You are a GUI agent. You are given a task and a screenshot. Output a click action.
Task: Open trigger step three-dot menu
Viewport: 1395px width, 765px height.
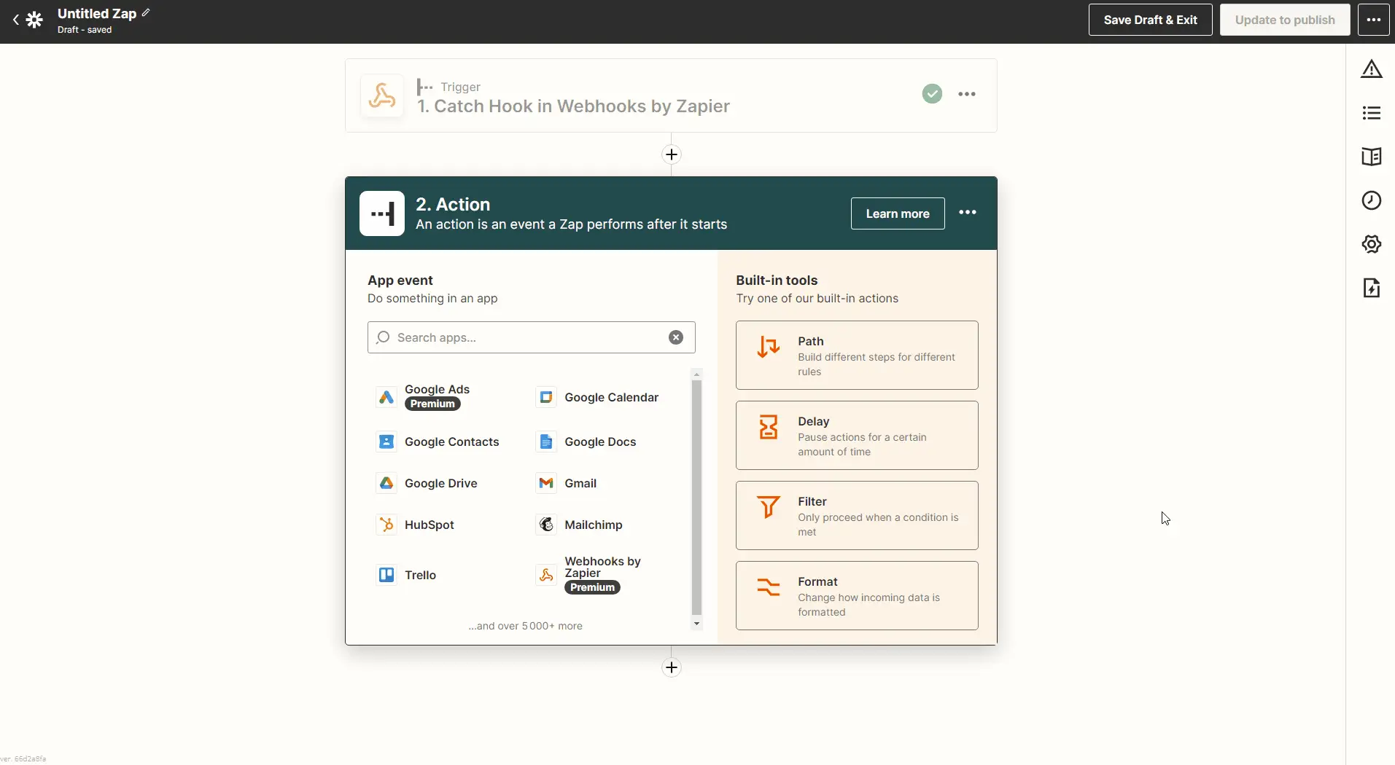[x=967, y=94]
